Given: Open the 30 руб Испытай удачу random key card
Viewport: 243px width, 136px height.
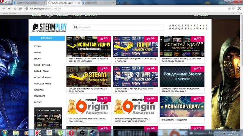Looking at the screenshot, I should pos(89,49).
